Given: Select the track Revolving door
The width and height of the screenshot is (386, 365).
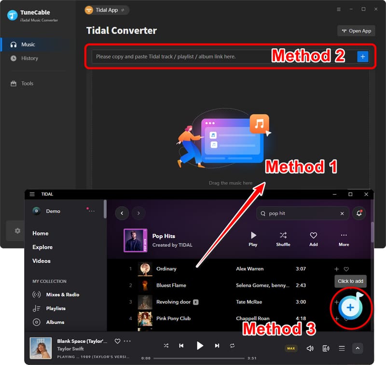Looking at the screenshot, I should click(x=174, y=302).
